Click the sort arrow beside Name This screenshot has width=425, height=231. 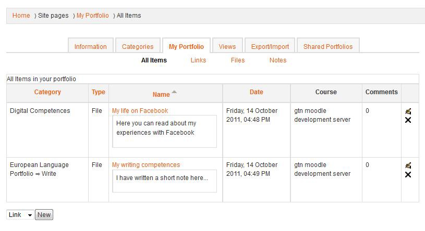[174, 92]
